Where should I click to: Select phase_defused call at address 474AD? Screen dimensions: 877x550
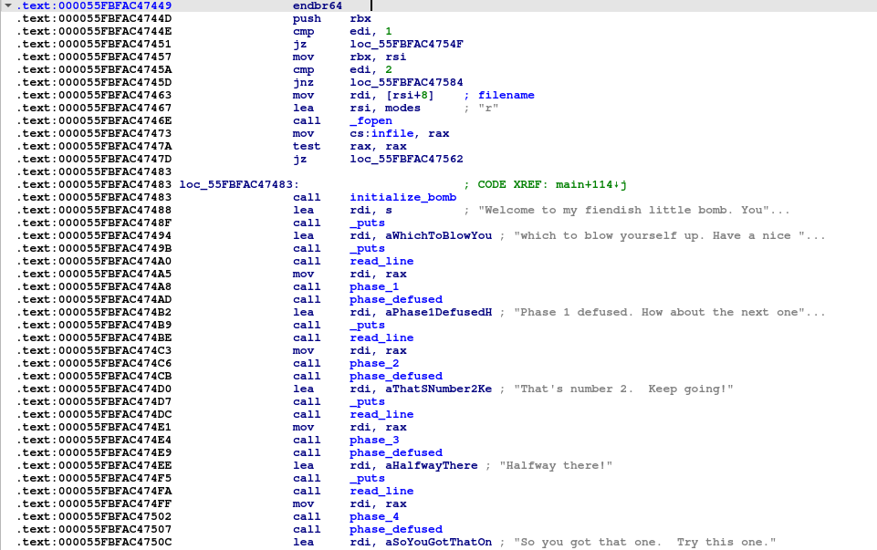click(x=396, y=299)
